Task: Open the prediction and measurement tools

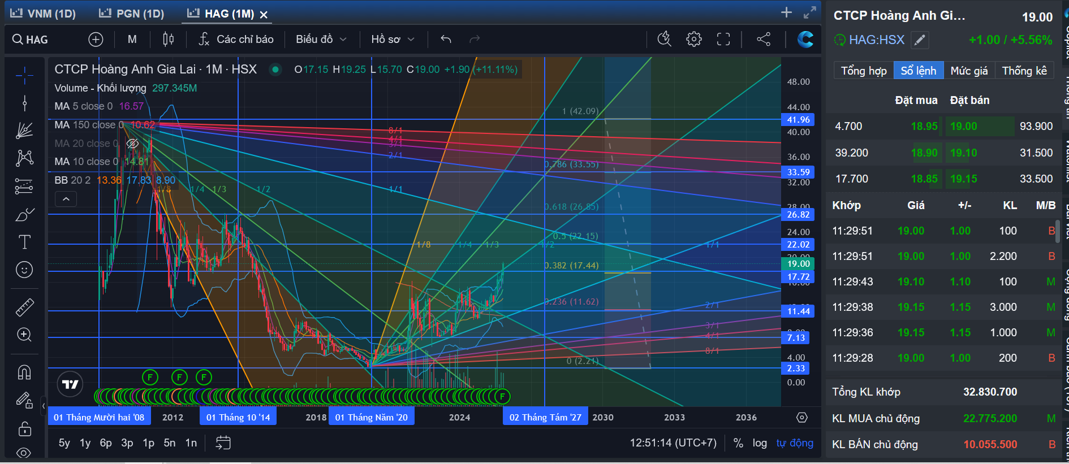Action: click(x=24, y=186)
